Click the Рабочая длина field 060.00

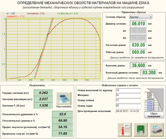[138, 52]
